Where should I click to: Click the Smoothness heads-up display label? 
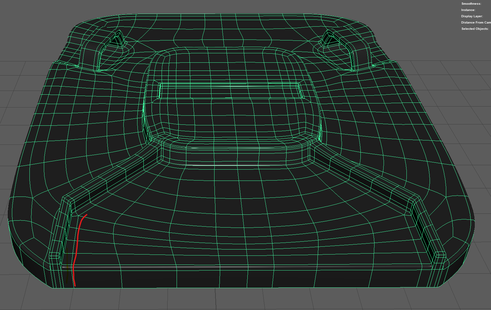click(x=471, y=4)
